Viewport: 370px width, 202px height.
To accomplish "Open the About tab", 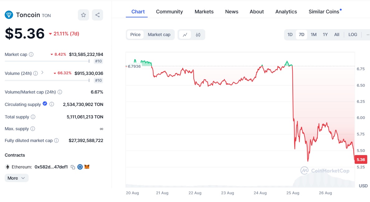I will coord(257,12).
